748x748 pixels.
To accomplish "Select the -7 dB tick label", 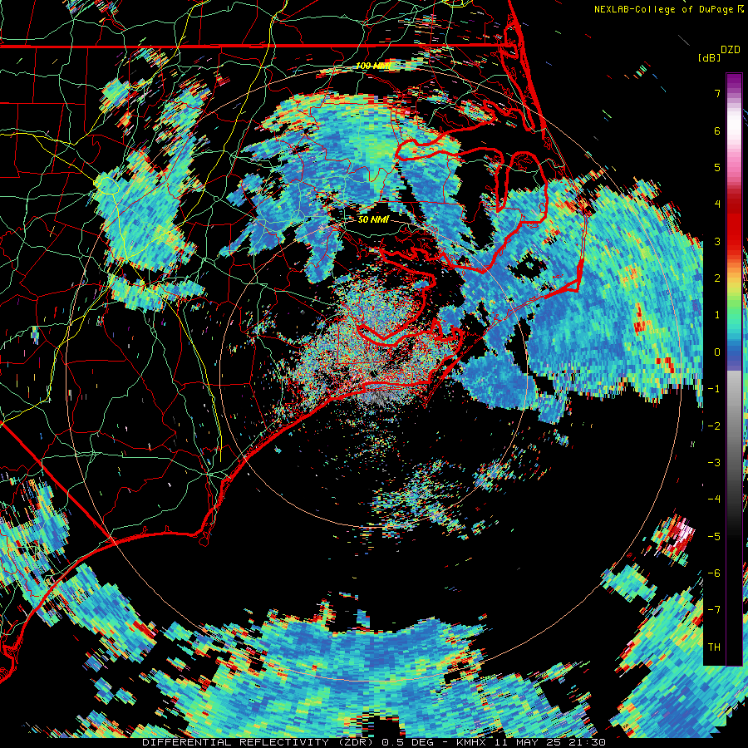I will (714, 610).
